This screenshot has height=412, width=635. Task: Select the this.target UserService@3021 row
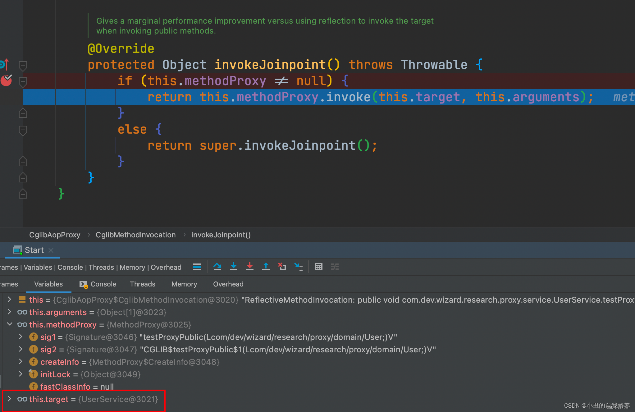(x=317, y=399)
